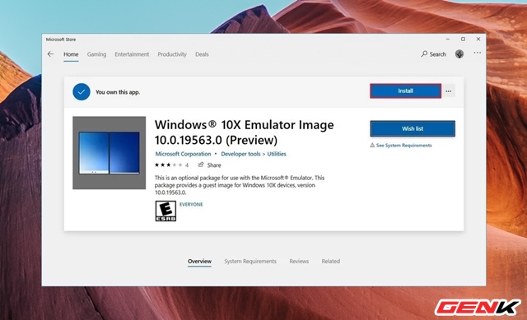Click the Install button

point(406,91)
